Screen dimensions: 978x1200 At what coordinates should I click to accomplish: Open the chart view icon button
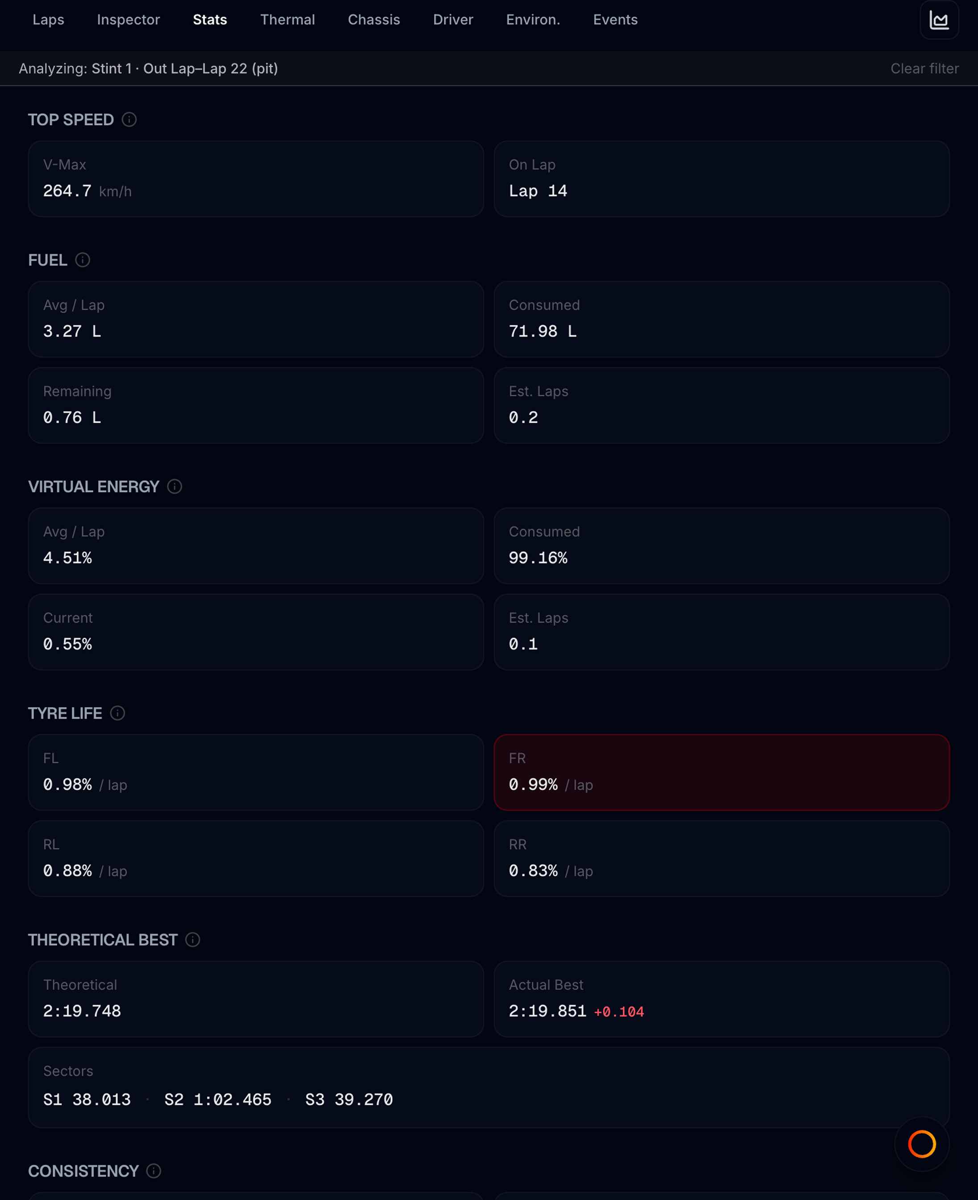point(939,20)
